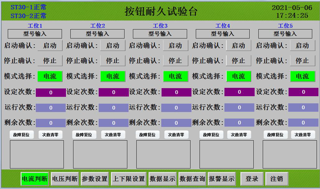This screenshot has height=189, width=320.
Task: Click 设定次数 purple field for 工位4
Action: (239, 92)
